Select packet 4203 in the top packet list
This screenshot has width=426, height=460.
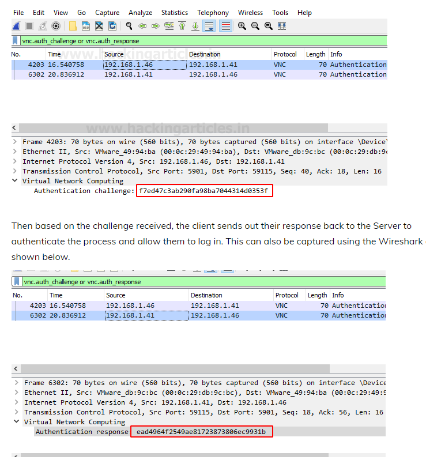click(199, 65)
